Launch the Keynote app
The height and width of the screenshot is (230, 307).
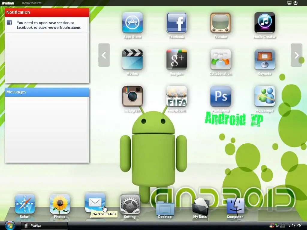(x=264, y=60)
